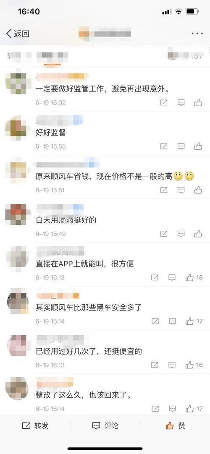210x454 pixels.
Task: Open reply icon on 其实顺风车比那些黑车安全多了
Action: pyautogui.click(x=172, y=321)
